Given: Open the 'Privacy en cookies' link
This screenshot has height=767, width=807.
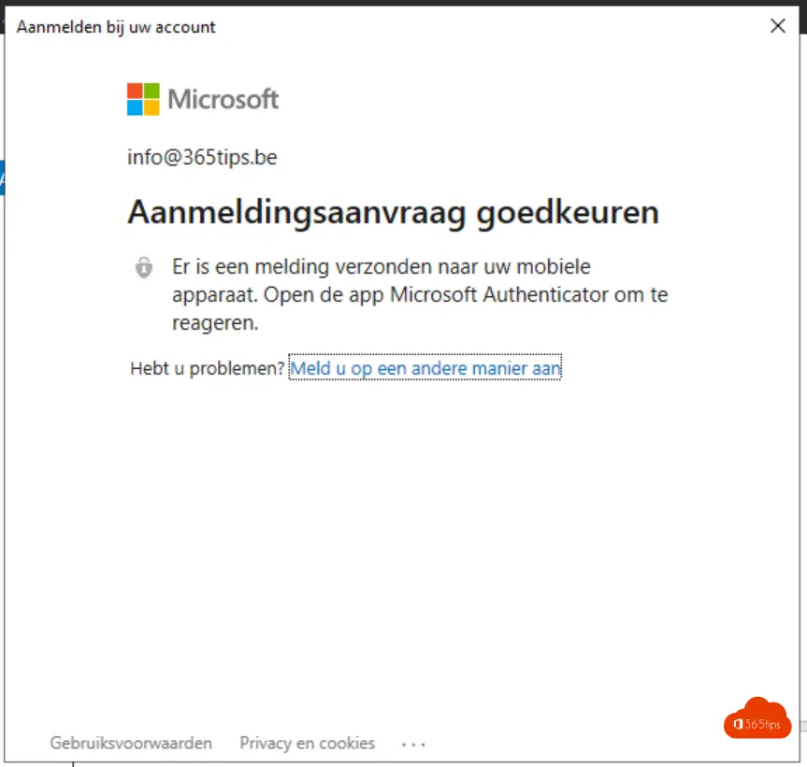Looking at the screenshot, I should pyautogui.click(x=308, y=744).
